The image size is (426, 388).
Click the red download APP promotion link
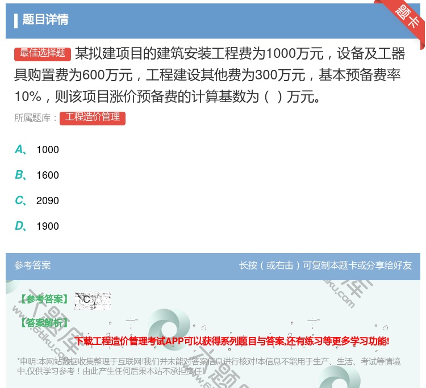click(x=232, y=341)
